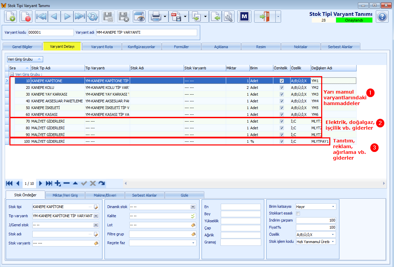Open the exit door dropdown arrow

click(x=278, y=16)
